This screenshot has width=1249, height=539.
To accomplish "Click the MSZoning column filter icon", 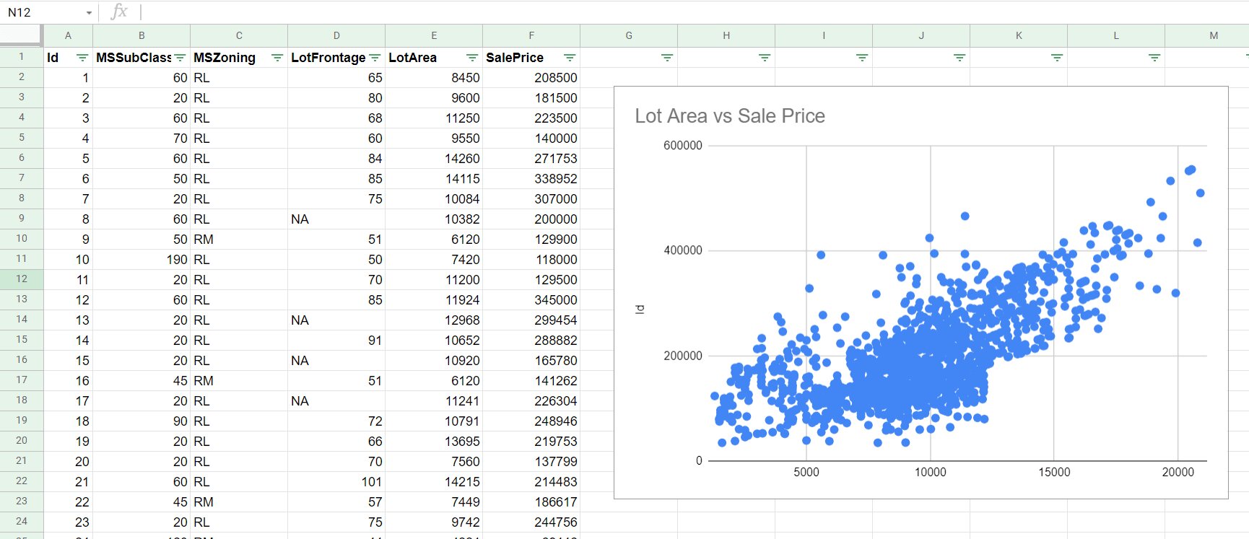I will 277,58.
